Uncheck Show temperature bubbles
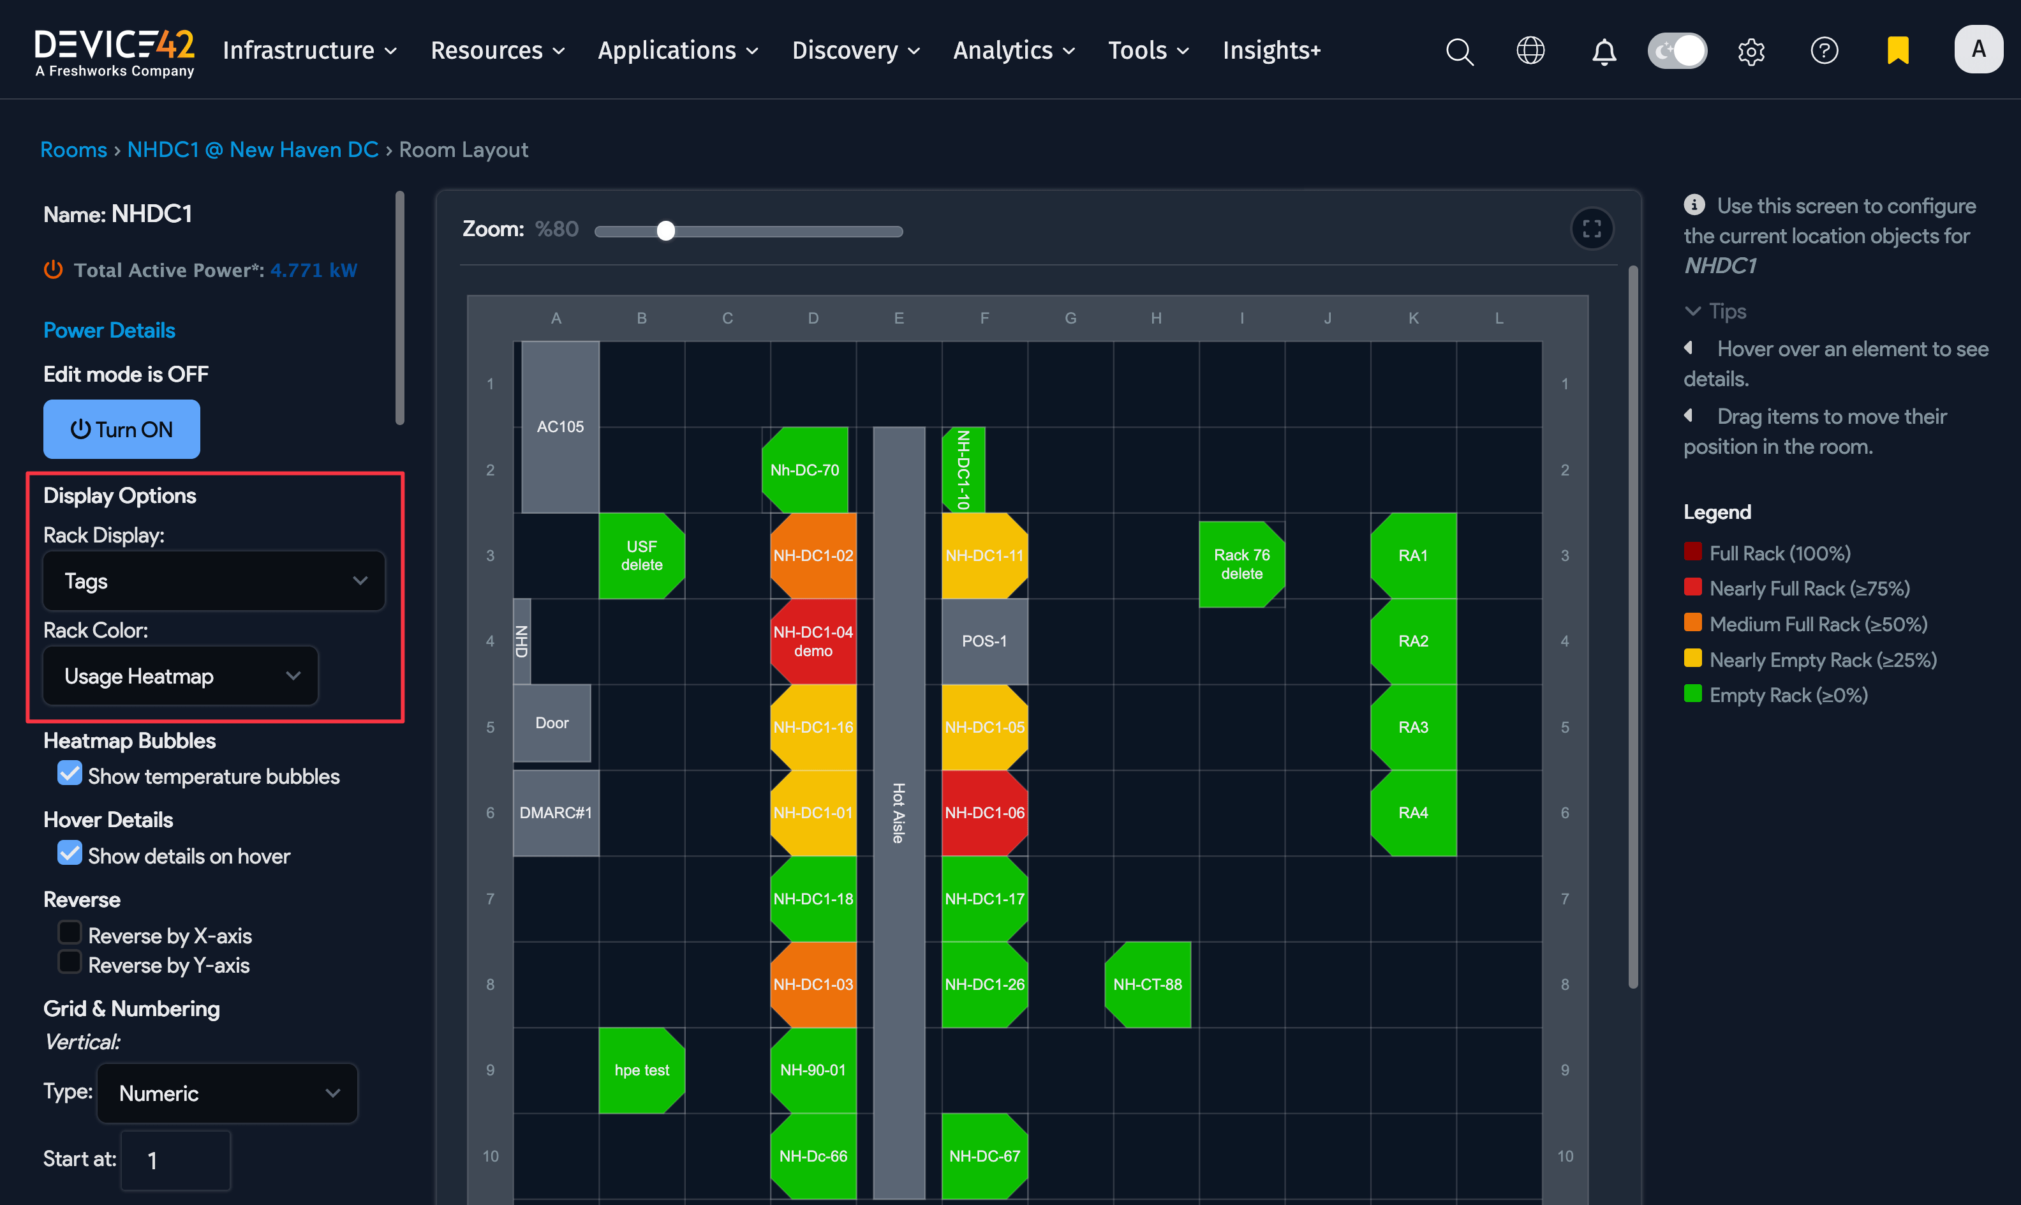The width and height of the screenshot is (2021, 1205). [70, 774]
